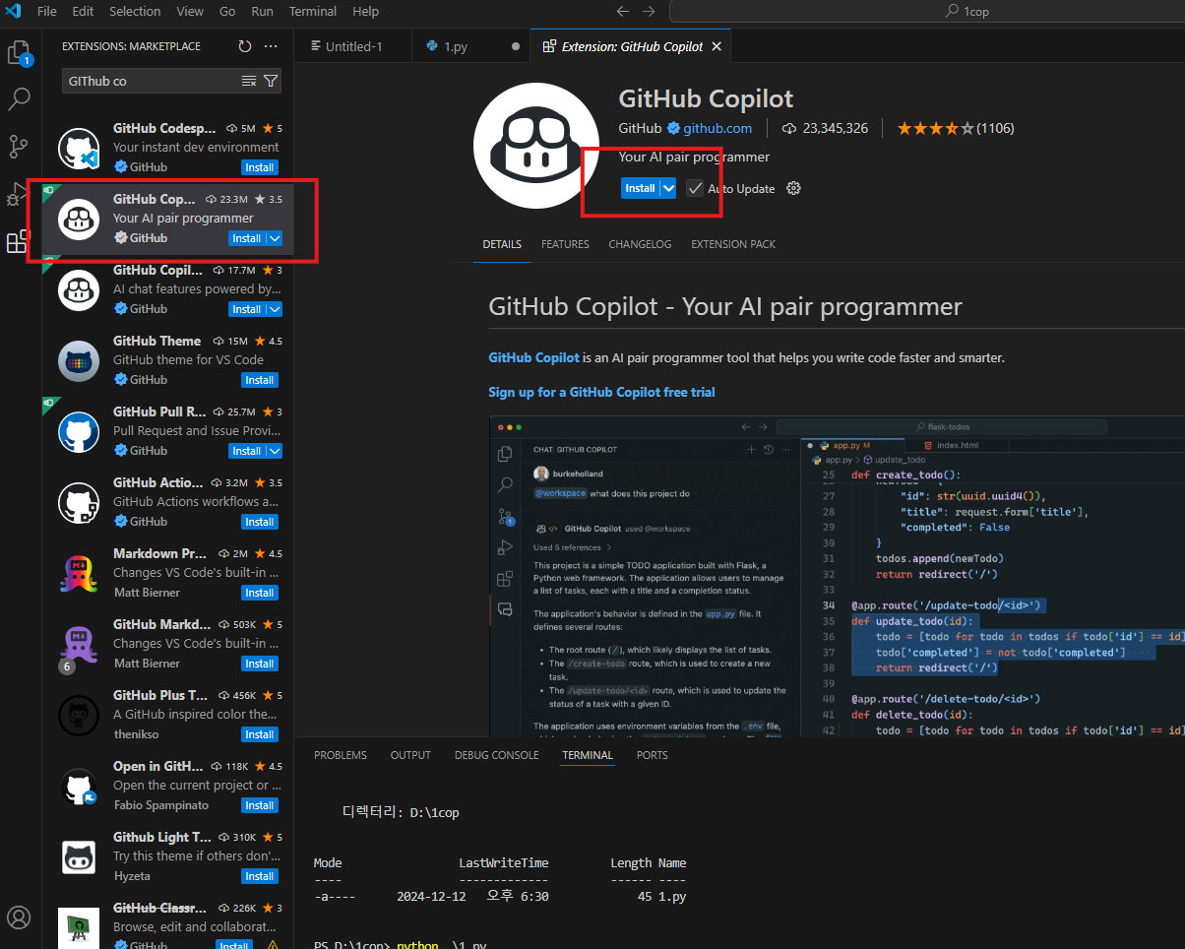Switch to the Untitled-1 editor tab
Screen dimensions: 1185x949
click(x=353, y=46)
